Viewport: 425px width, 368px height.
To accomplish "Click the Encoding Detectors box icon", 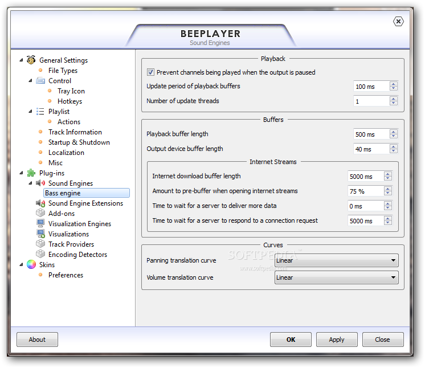I will pyautogui.click(x=40, y=254).
